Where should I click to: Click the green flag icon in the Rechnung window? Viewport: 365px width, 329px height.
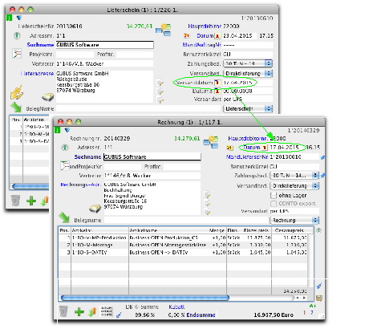pyautogui.click(x=58, y=130)
